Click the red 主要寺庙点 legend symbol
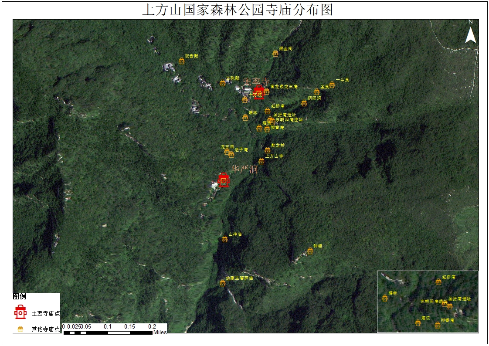 pyautogui.click(x=20, y=312)
